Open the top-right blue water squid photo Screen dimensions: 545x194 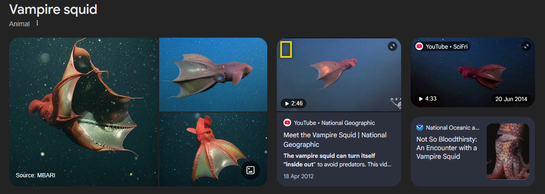click(213, 74)
